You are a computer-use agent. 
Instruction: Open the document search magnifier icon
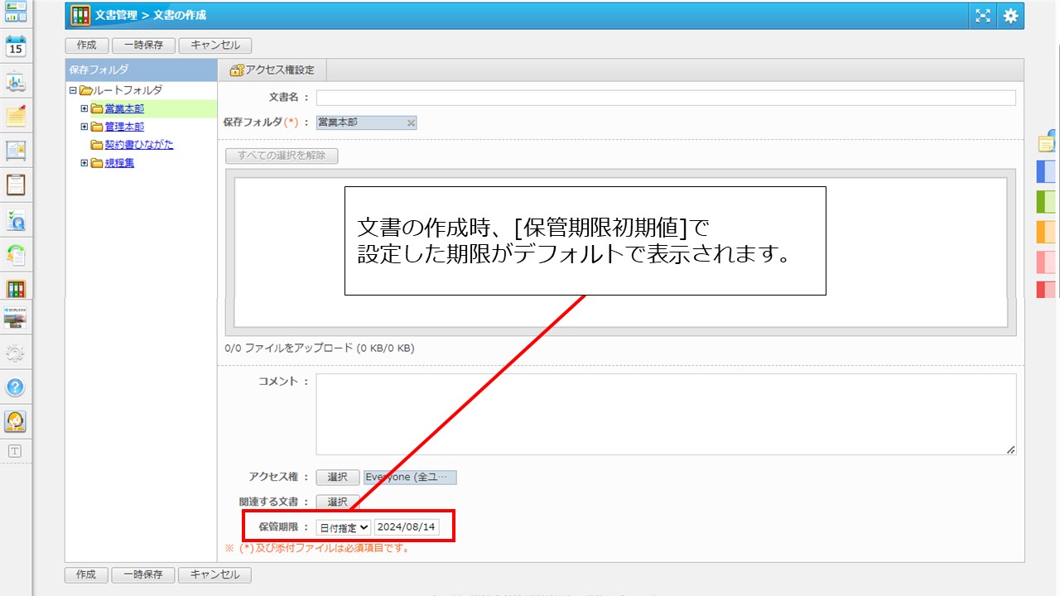click(x=15, y=219)
